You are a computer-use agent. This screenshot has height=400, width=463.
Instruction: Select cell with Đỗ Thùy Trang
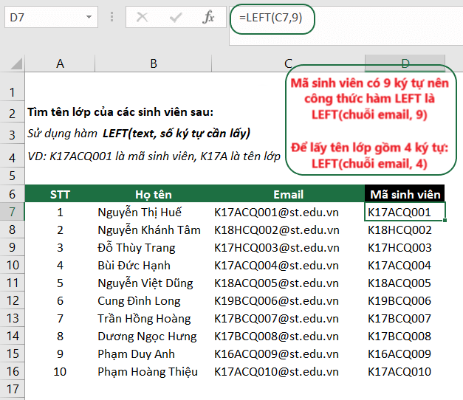(x=154, y=247)
